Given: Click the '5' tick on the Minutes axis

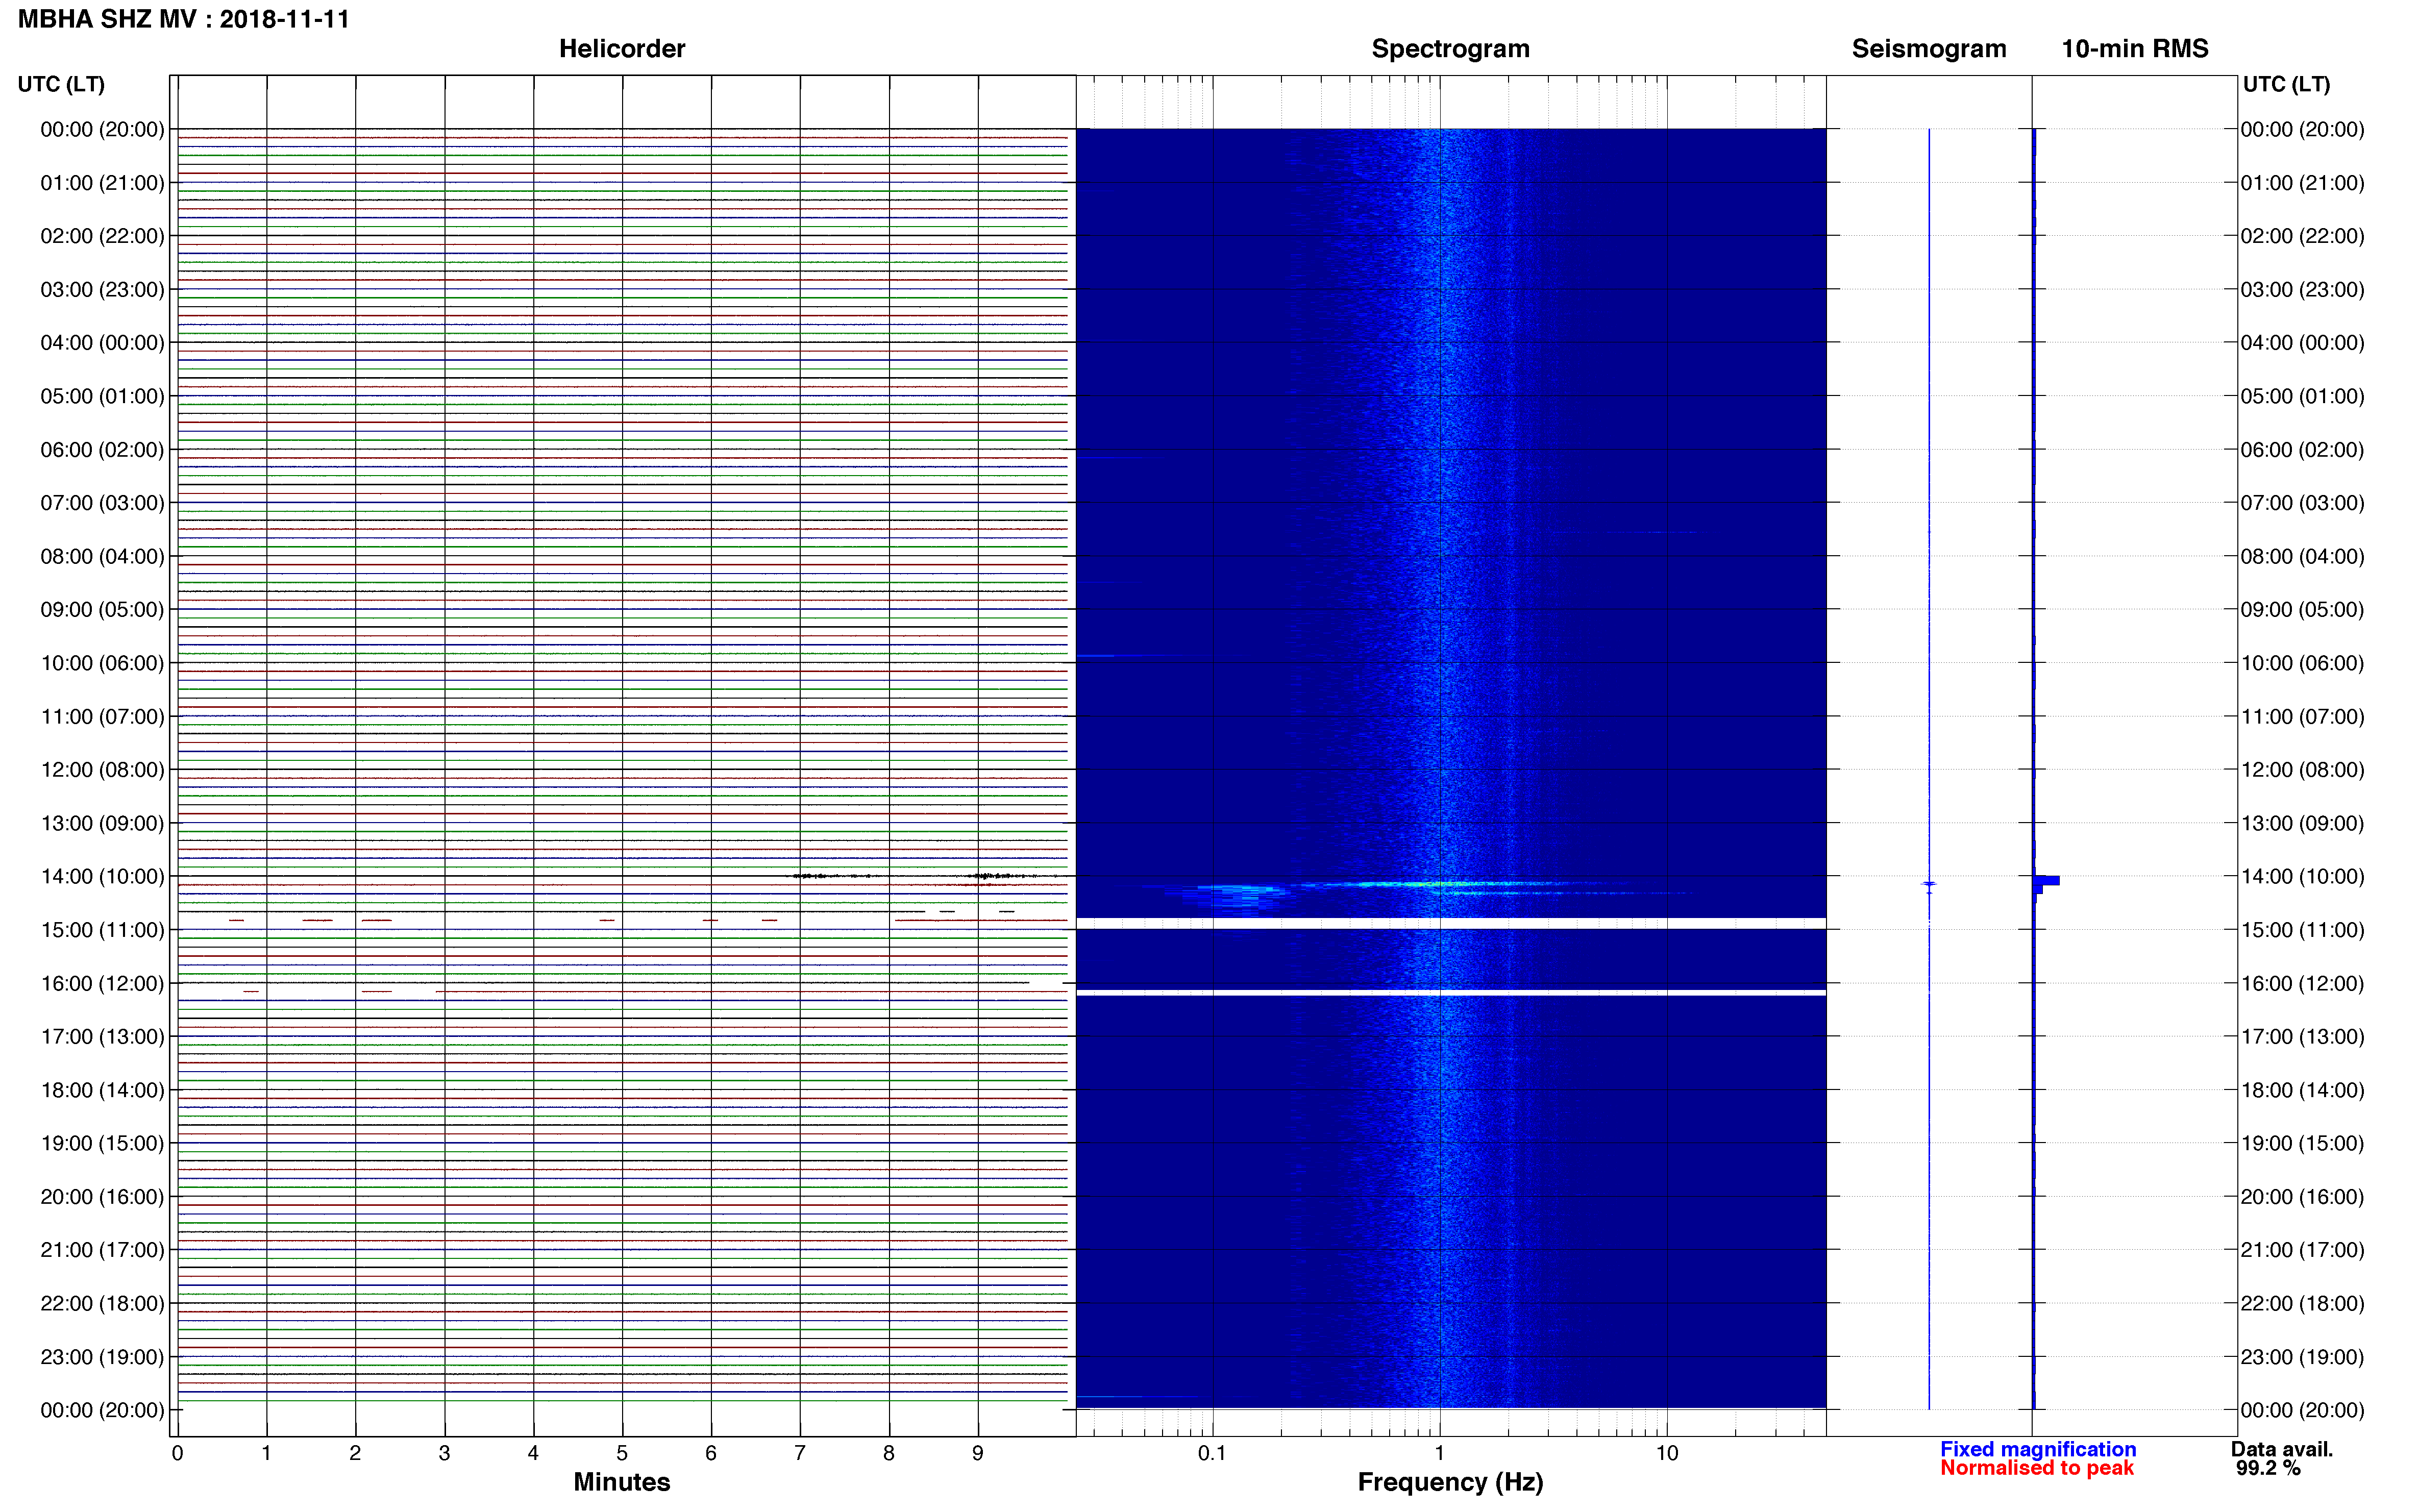Looking at the screenshot, I should pos(622,1453).
